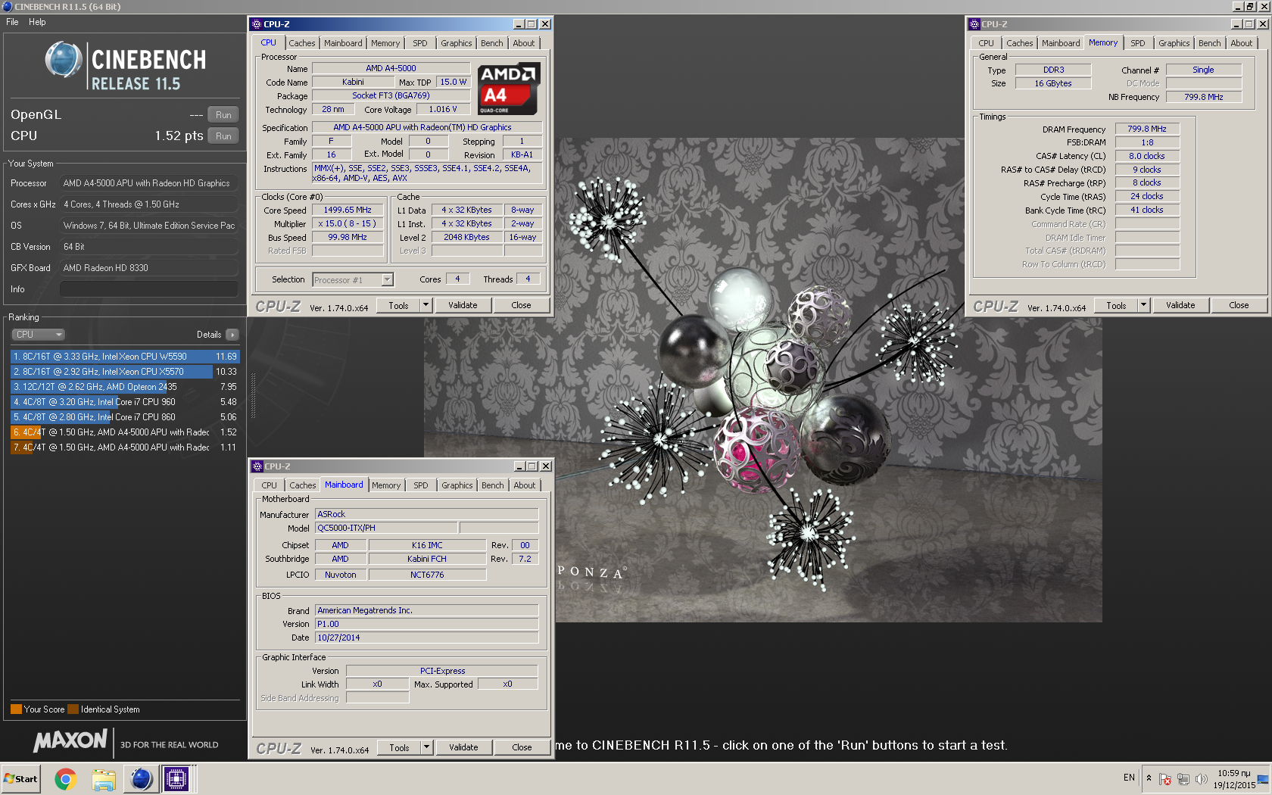The image size is (1272, 795).
Task: Click Validate in Memory CPU-Z window
Action: point(1180,306)
